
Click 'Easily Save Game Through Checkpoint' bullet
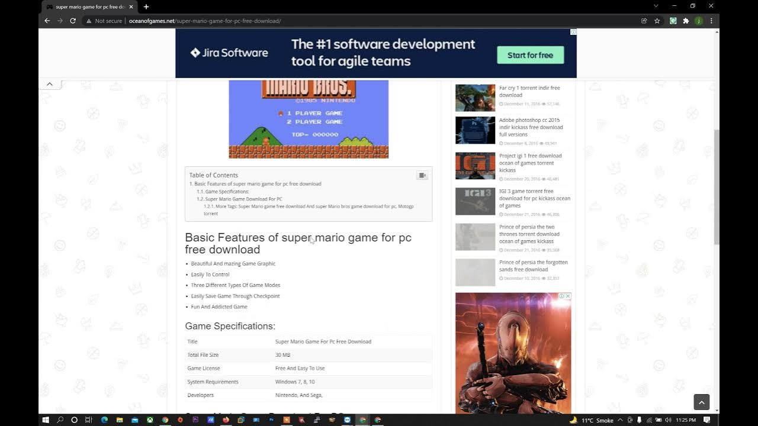click(x=235, y=296)
